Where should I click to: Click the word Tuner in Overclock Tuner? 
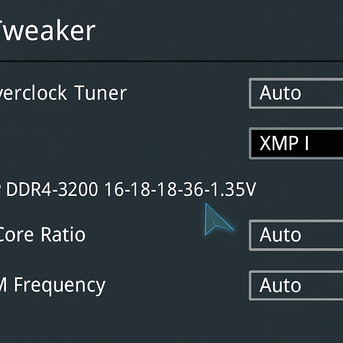tap(100, 93)
